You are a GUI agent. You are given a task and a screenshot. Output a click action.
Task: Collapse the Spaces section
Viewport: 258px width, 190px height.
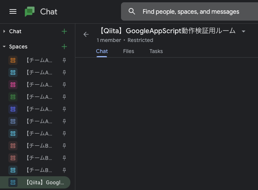tap(4, 47)
